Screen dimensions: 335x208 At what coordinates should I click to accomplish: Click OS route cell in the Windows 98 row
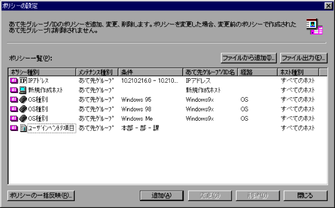point(244,109)
